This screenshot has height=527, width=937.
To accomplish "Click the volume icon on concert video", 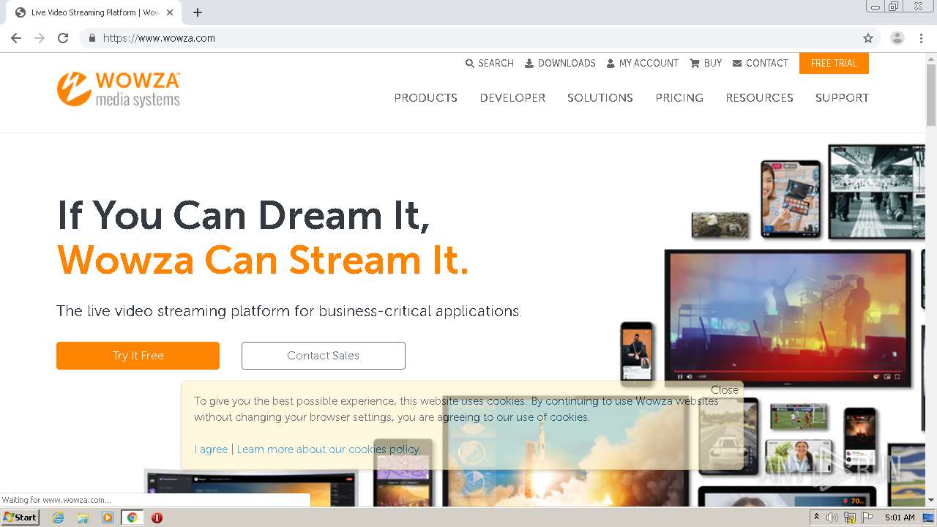I will tap(690, 377).
